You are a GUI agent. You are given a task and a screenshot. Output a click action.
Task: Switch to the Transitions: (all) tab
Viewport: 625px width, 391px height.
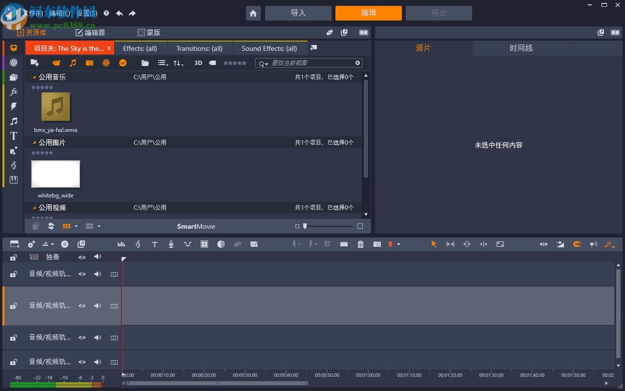(x=199, y=48)
